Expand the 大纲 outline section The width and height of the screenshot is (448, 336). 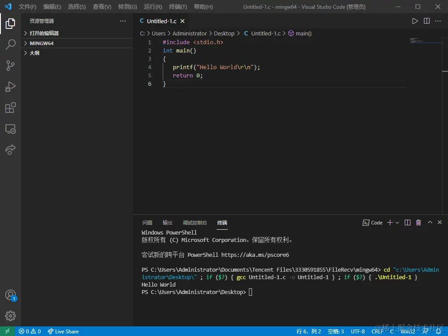(77, 53)
